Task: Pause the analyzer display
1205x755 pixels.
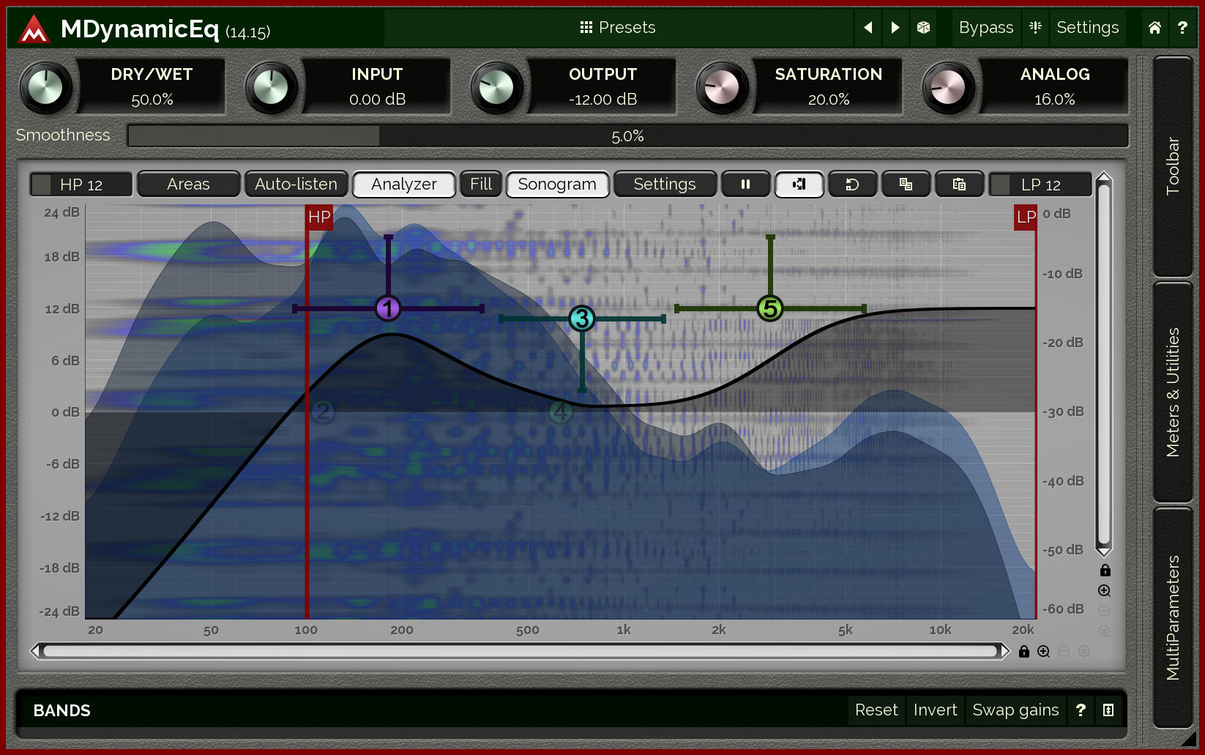Action: (x=745, y=185)
